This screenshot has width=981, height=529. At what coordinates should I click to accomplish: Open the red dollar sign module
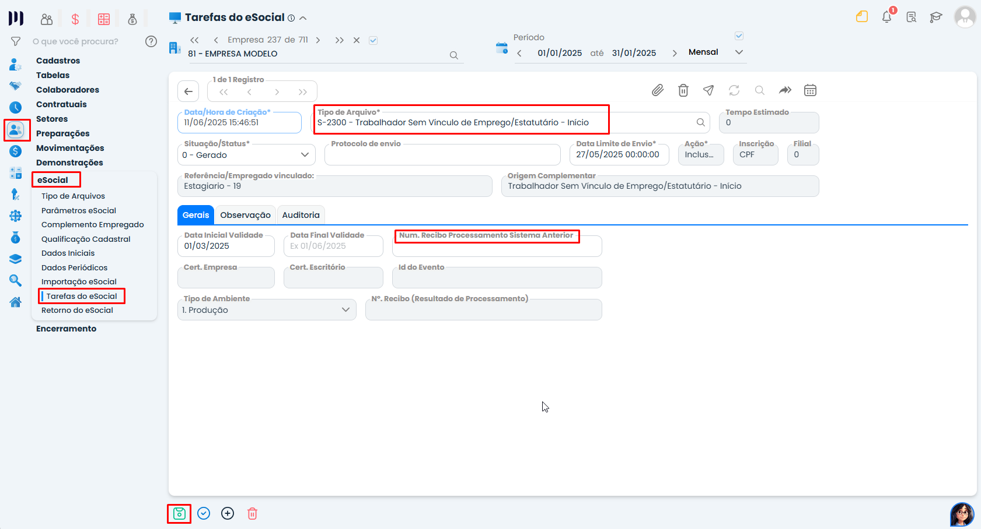point(75,19)
